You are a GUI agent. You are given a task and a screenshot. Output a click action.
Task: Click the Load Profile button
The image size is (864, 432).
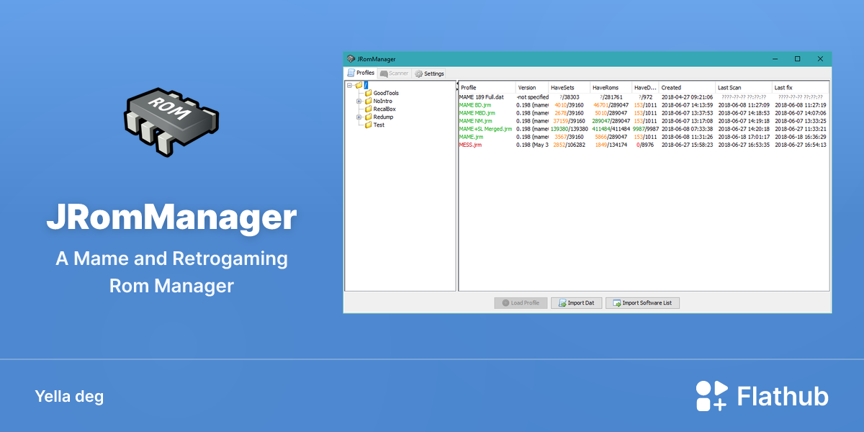521,303
